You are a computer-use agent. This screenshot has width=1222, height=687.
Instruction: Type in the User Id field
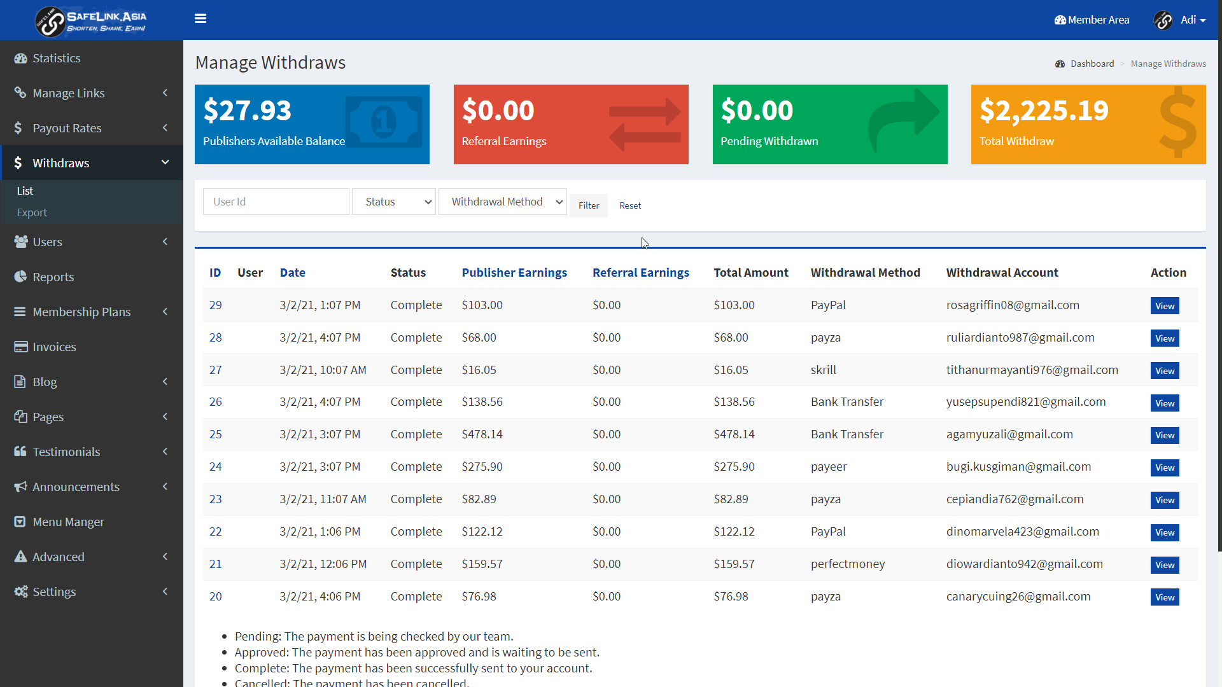[x=276, y=202]
